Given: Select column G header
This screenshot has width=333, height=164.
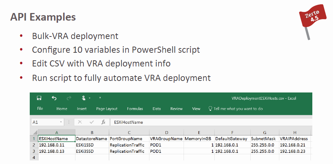Looking at the screenshot, I should pos(264,133).
